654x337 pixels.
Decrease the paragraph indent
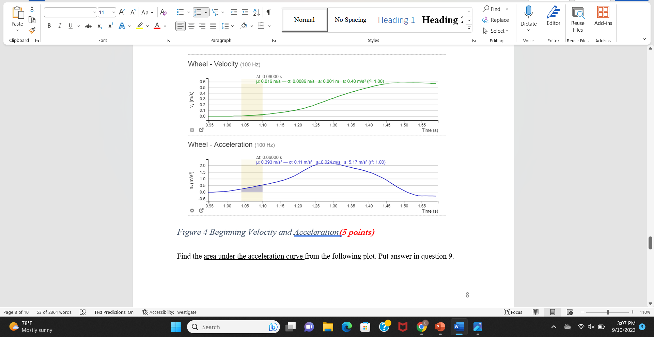click(x=234, y=13)
